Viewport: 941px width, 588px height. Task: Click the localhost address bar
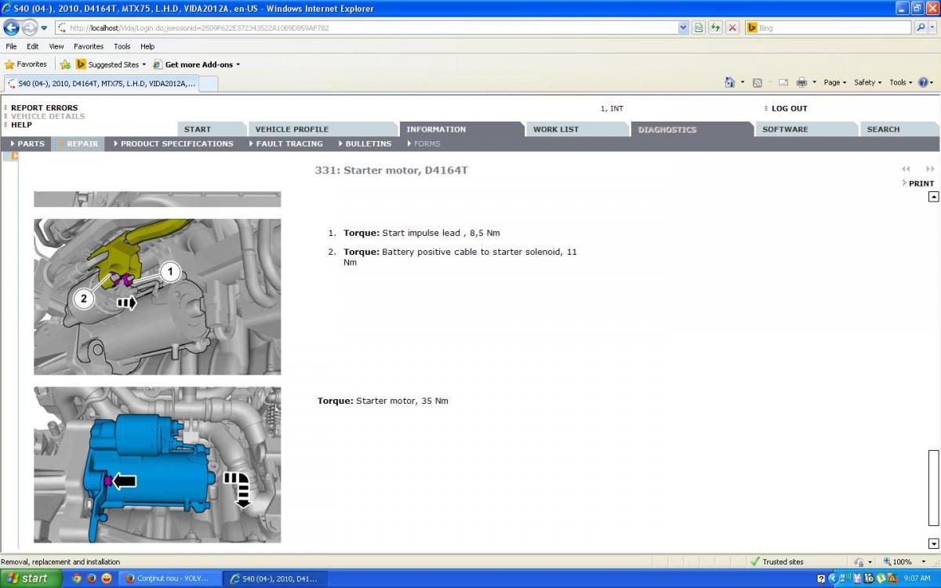[365, 27]
